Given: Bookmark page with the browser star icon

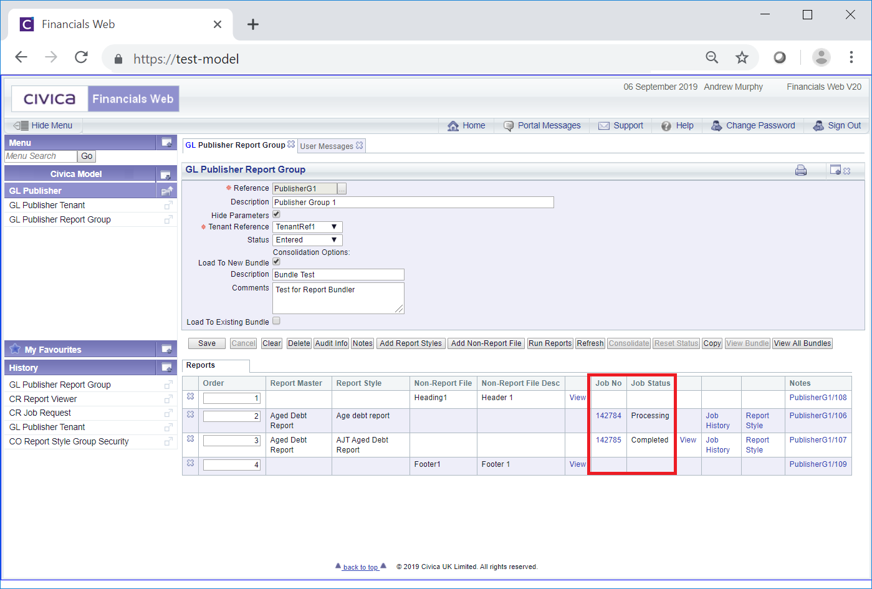Looking at the screenshot, I should coord(742,58).
